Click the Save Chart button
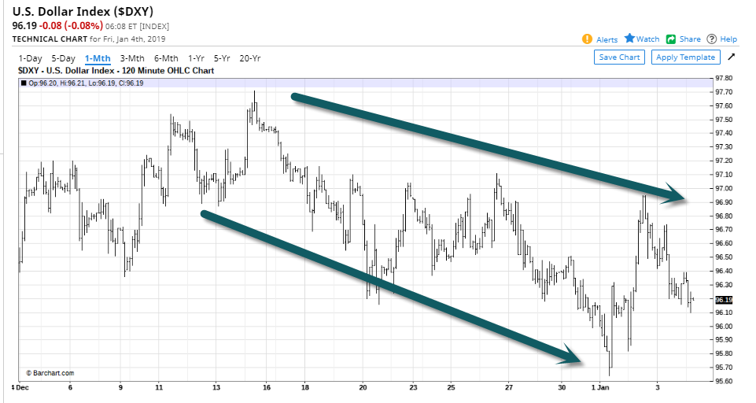The width and height of the screenshot is (756, 403). click(x=619, y=57)
